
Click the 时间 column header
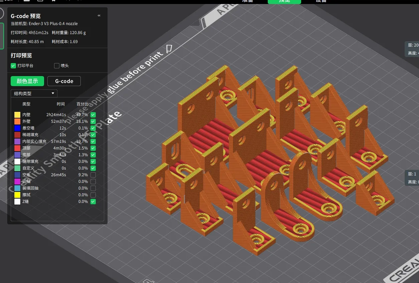pyautogui.click(x=61, y=104)
